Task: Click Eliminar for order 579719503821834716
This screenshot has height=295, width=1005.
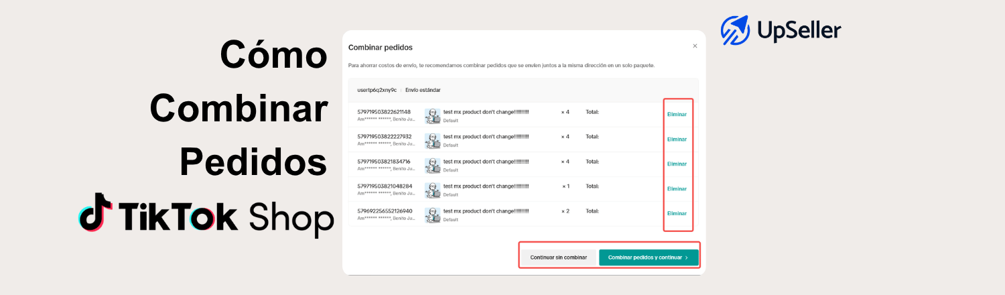Action: click(x=677, y=164)
